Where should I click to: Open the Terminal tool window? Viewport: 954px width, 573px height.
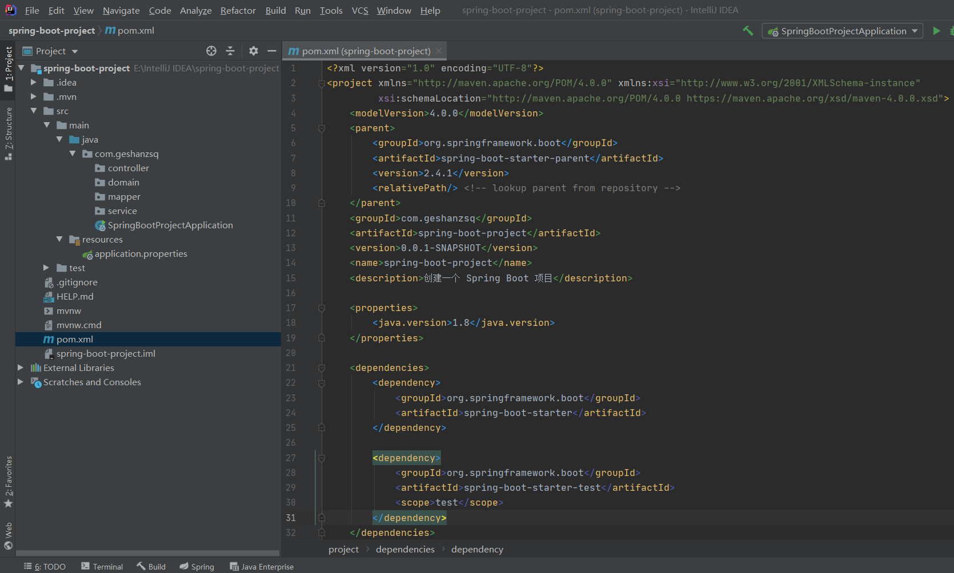pyautogui.click(x=102, y=566)
